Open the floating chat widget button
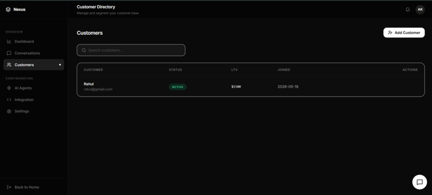 point(420,182)
